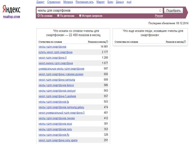Click the heading with 22 490 показов в месяц
Viewport: 193px width, 144px height.
pyautogui.click(x=73, y=33)
